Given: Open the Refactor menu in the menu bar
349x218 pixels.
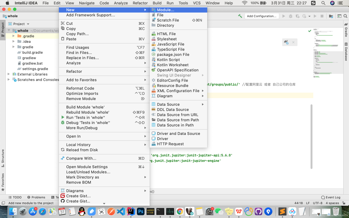Looking at the screenshot, I should pos(140,3).
